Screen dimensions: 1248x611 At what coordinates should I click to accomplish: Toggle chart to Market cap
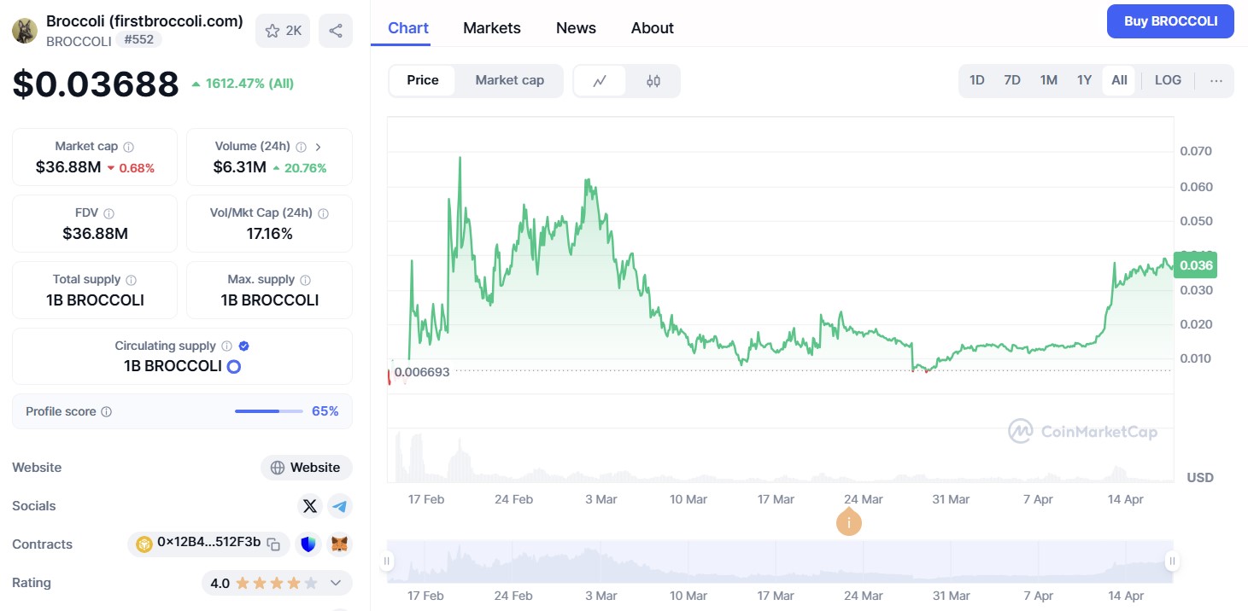[x=509, y=80]
